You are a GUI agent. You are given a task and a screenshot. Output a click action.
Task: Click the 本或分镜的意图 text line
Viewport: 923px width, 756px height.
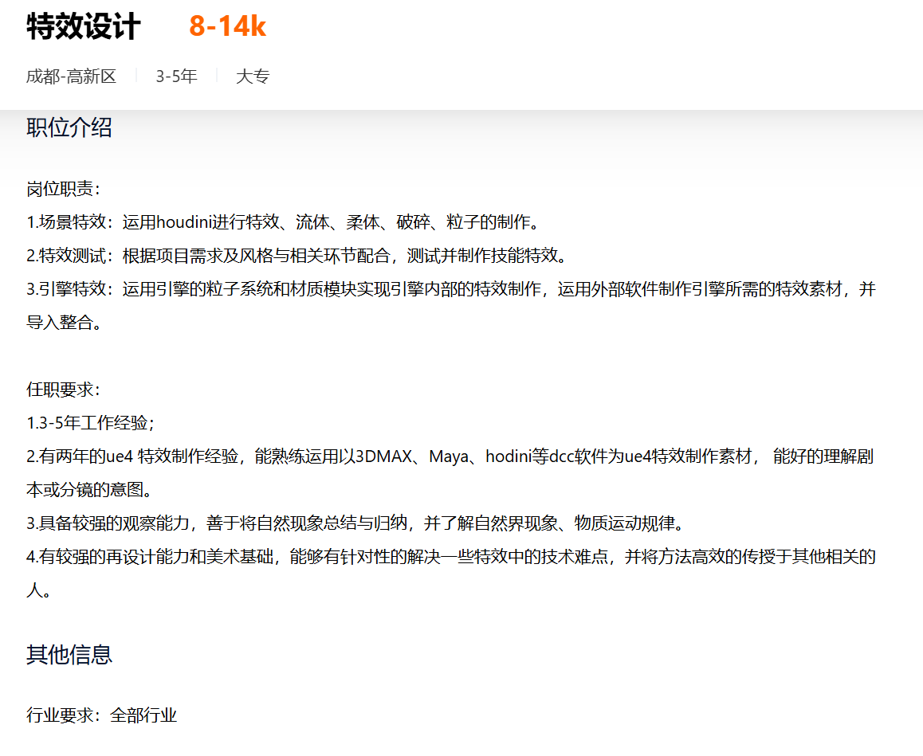[89, 489]
